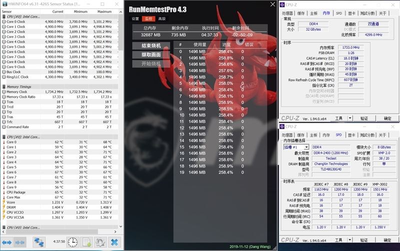Screen dimensions: 400x251
Task: Click the DDR4-2400 (1200 MHz) bandwidth field
Action: pyautogui.click(x=331, y=153)
